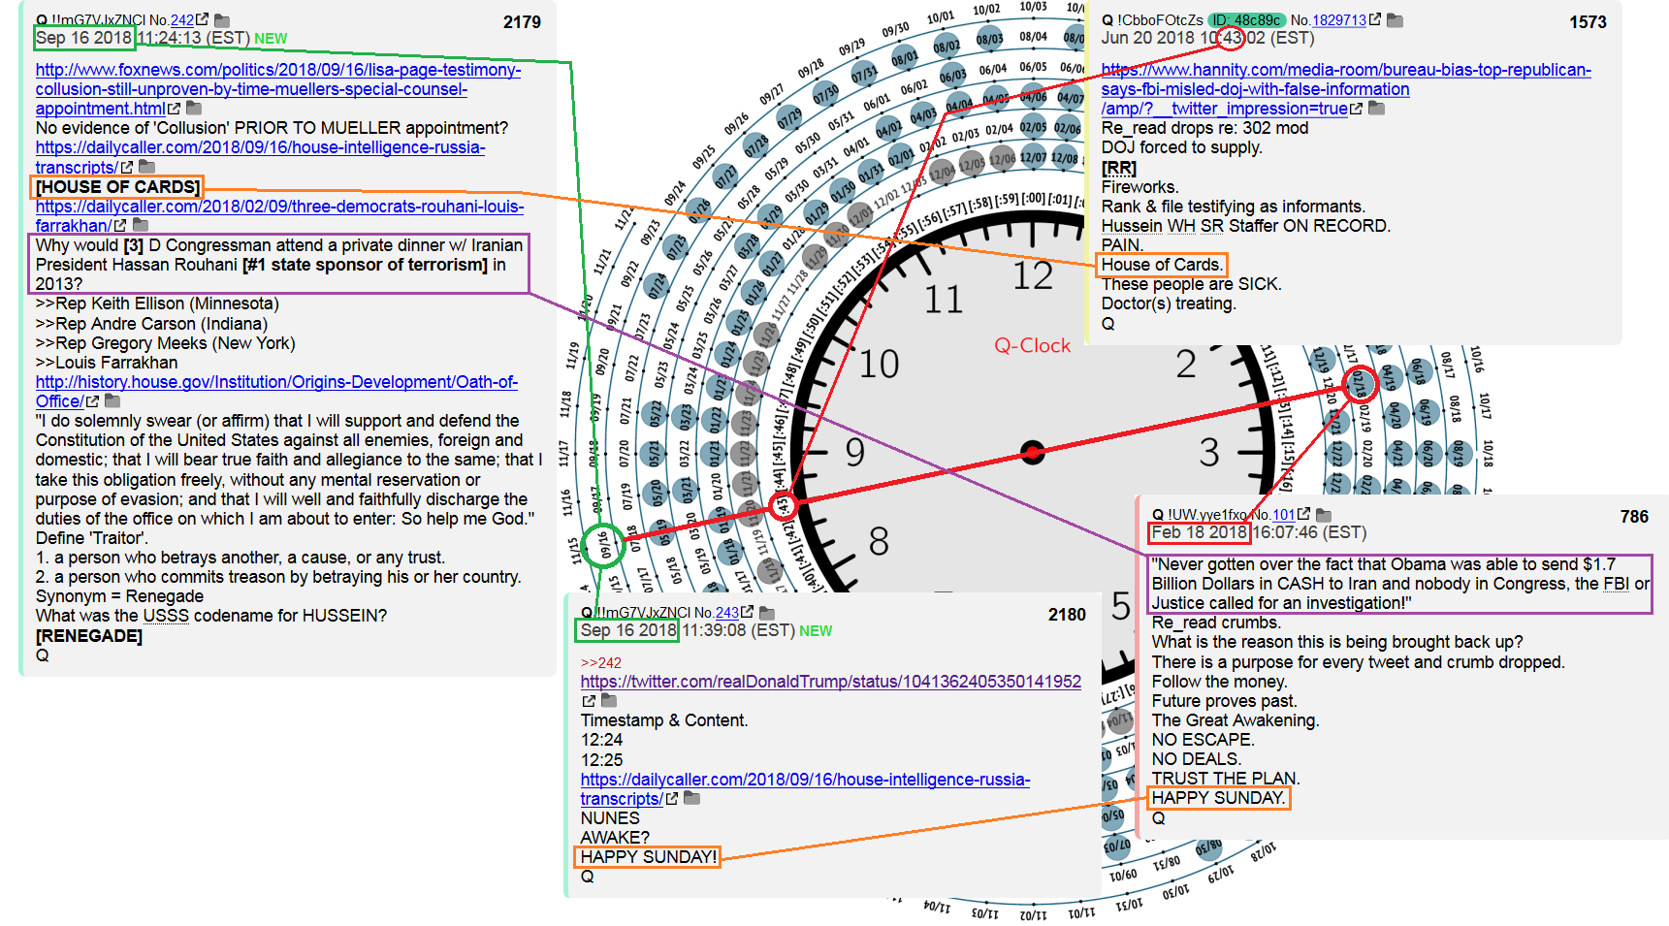Open the foxnews lisa-page-testimony link

(x=278, y=89)
